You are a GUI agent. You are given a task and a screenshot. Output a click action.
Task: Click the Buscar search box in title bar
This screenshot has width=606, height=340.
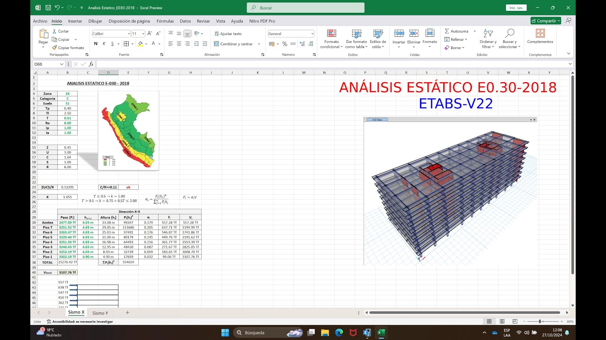(x=305, y=8)
